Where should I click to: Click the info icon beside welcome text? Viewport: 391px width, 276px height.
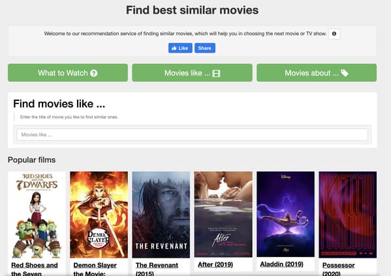[334, 34]
